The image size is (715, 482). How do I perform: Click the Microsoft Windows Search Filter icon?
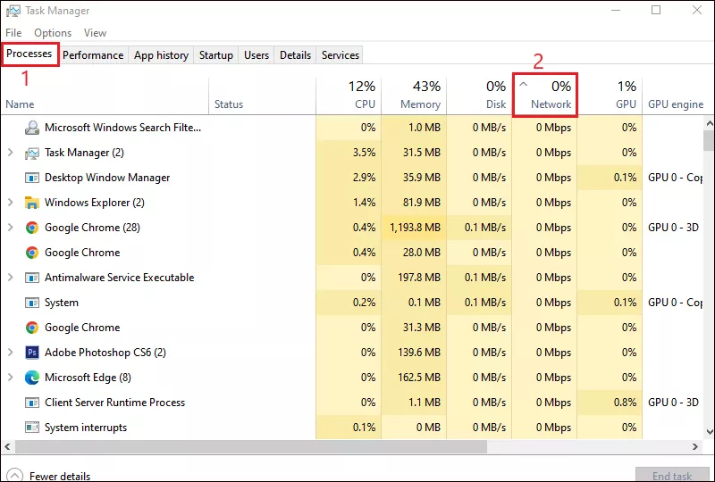[x=32, y=128]
